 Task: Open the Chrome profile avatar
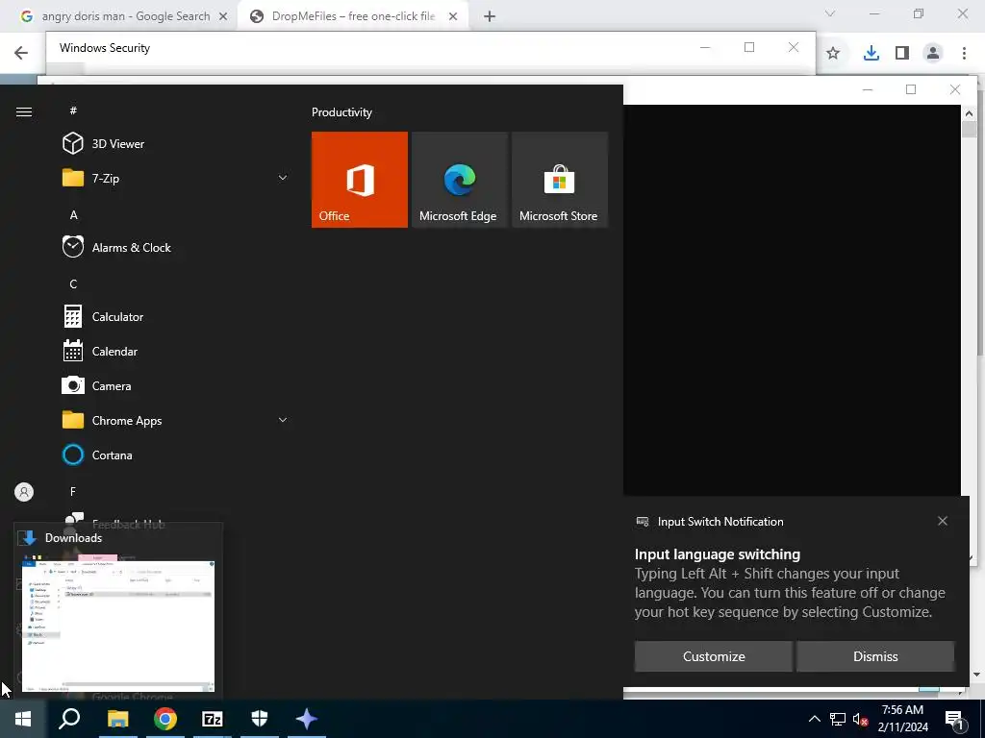[x=933, y=54]
